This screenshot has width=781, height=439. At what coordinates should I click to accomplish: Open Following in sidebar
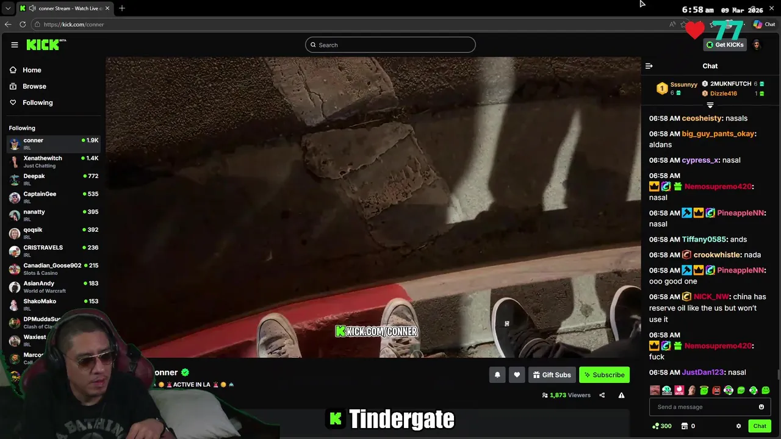click(37, 102)
